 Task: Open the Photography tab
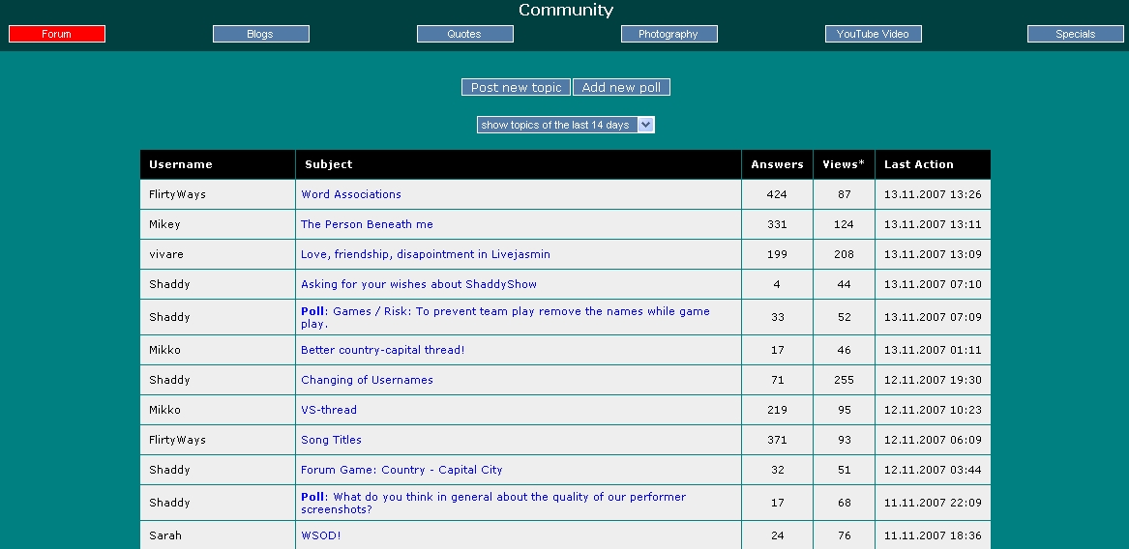point(668,34)
